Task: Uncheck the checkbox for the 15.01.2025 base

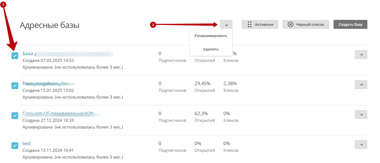Action: click(x=15, y=86)
